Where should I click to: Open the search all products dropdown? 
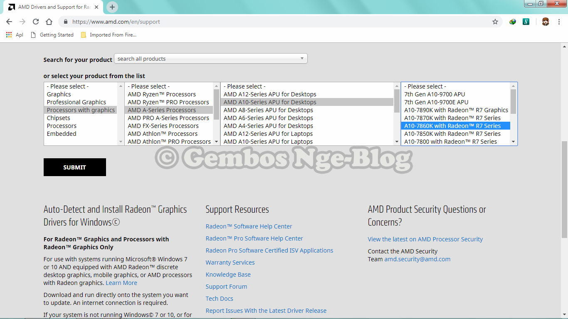(x=210, y=58)
